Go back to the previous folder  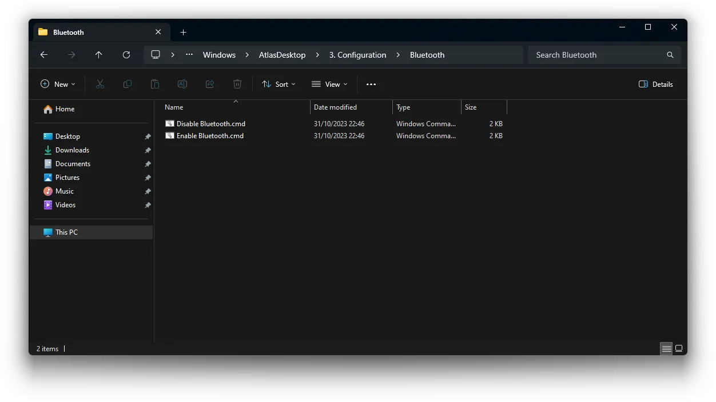[43, 55]
